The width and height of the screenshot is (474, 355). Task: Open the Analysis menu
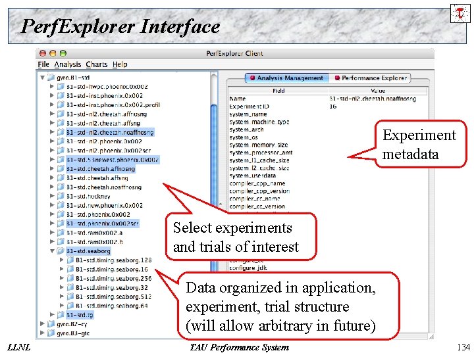coord(68,64)
